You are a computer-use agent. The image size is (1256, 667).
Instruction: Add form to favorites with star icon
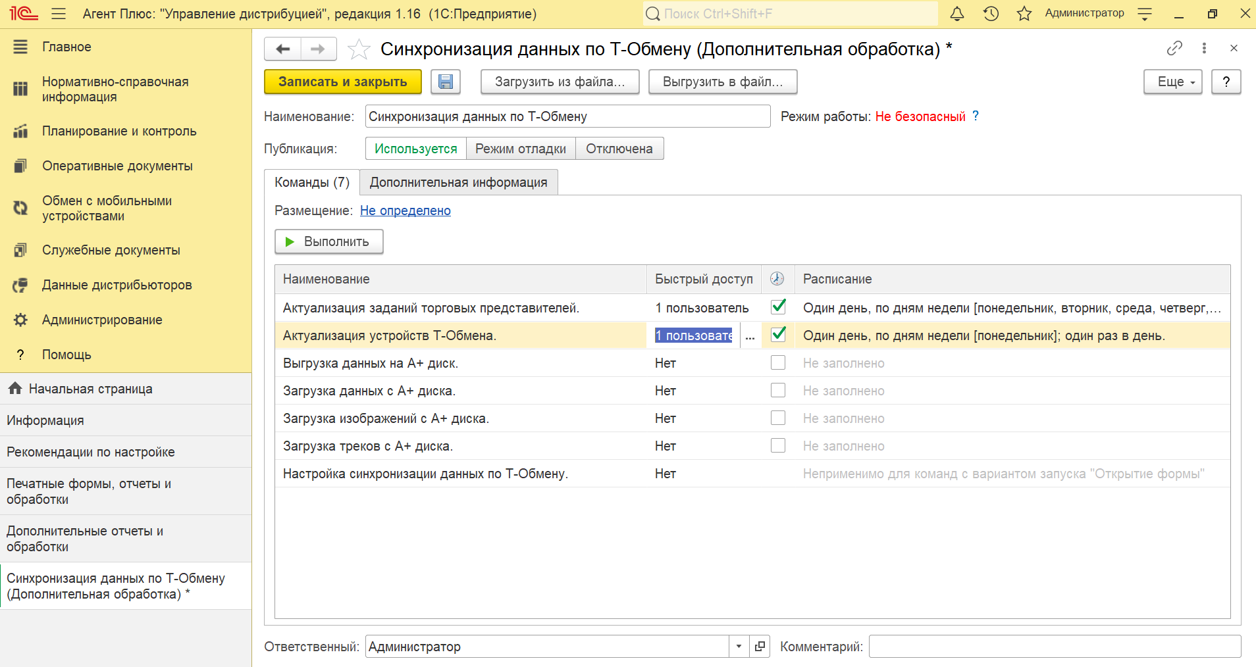tap(359, 49)
